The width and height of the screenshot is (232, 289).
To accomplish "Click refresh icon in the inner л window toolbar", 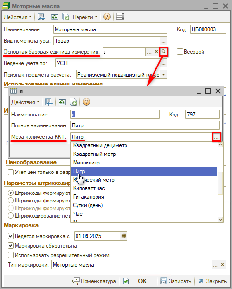I will [62, 102].
